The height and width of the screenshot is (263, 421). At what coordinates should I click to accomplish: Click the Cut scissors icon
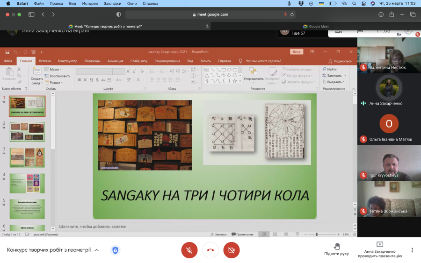[19, 69]
